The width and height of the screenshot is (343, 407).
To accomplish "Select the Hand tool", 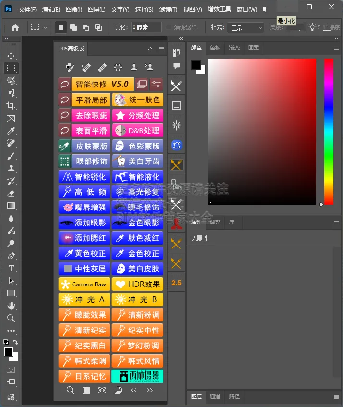I will click(11, 306).
